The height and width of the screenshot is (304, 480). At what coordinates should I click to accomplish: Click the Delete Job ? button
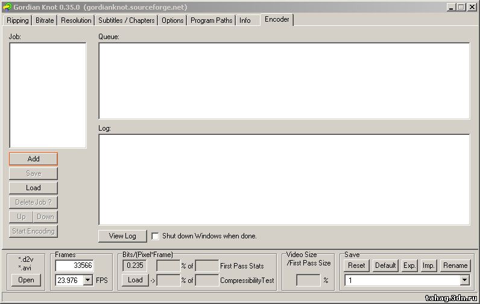(x=33, y=202)
